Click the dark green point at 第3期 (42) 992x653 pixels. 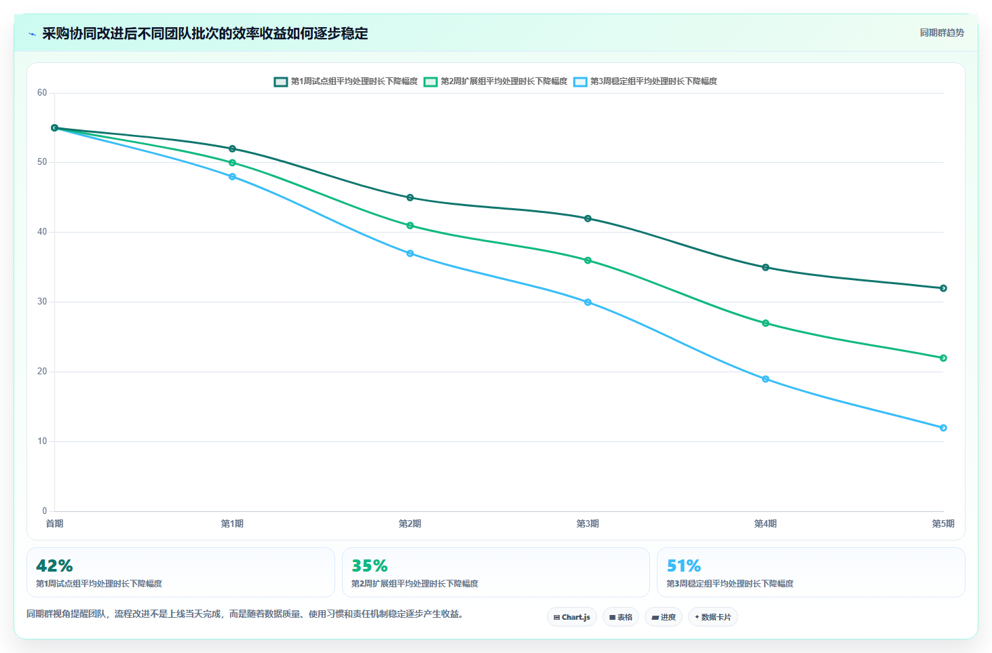pos(588,218)
